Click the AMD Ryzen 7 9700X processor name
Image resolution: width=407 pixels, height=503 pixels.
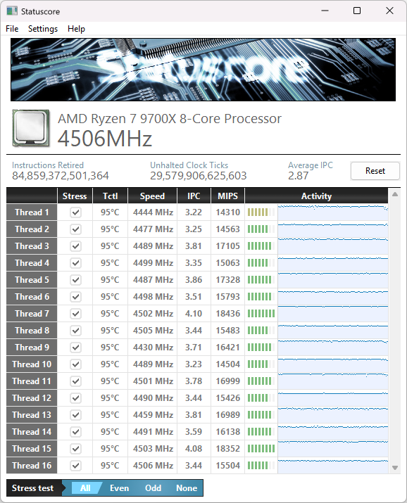tap(170, 119)
